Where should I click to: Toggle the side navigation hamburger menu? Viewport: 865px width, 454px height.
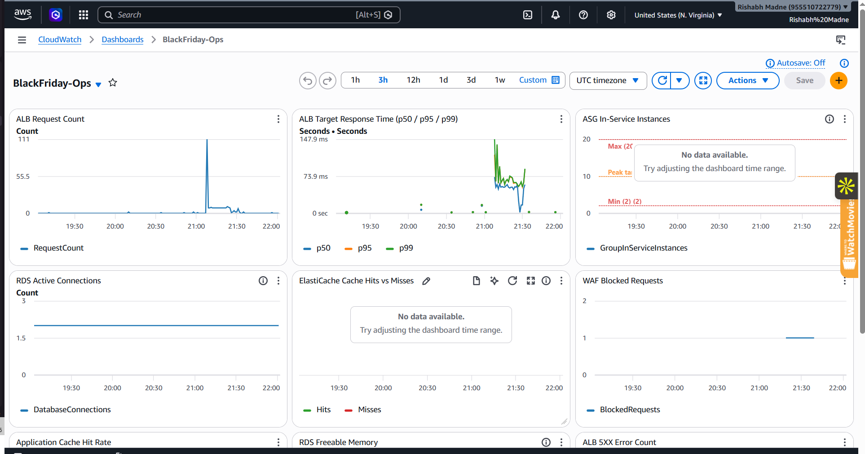(x=22, y=40)
